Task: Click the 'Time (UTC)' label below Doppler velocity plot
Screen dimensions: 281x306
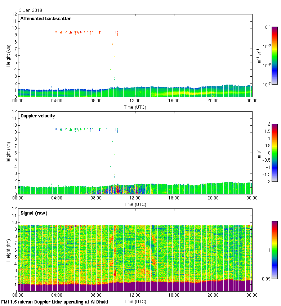Action: click(x=135, y=204)
